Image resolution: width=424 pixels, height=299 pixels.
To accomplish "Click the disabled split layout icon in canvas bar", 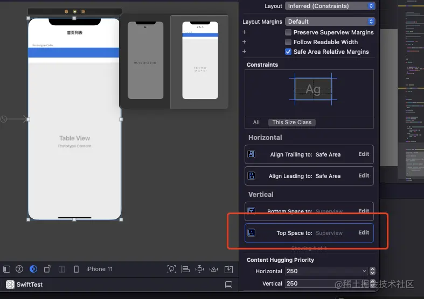I will coord(62,269).
